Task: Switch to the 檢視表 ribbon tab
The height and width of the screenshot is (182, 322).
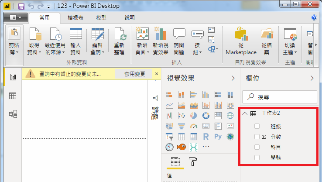Action: (x=75, y=18)
